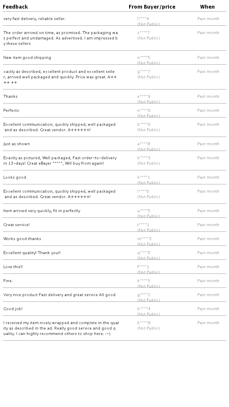The width and height of the screenshot is (229, 407).
Task: Click buyer m****3 username
Action: click(144, 239)
